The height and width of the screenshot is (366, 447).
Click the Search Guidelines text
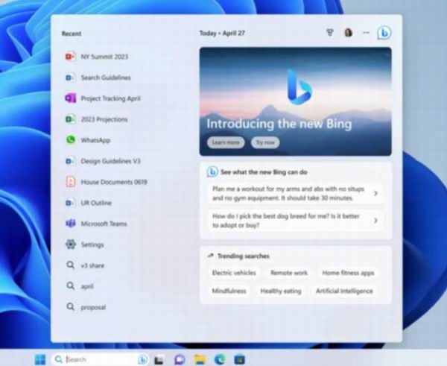(x=106, y=78)
